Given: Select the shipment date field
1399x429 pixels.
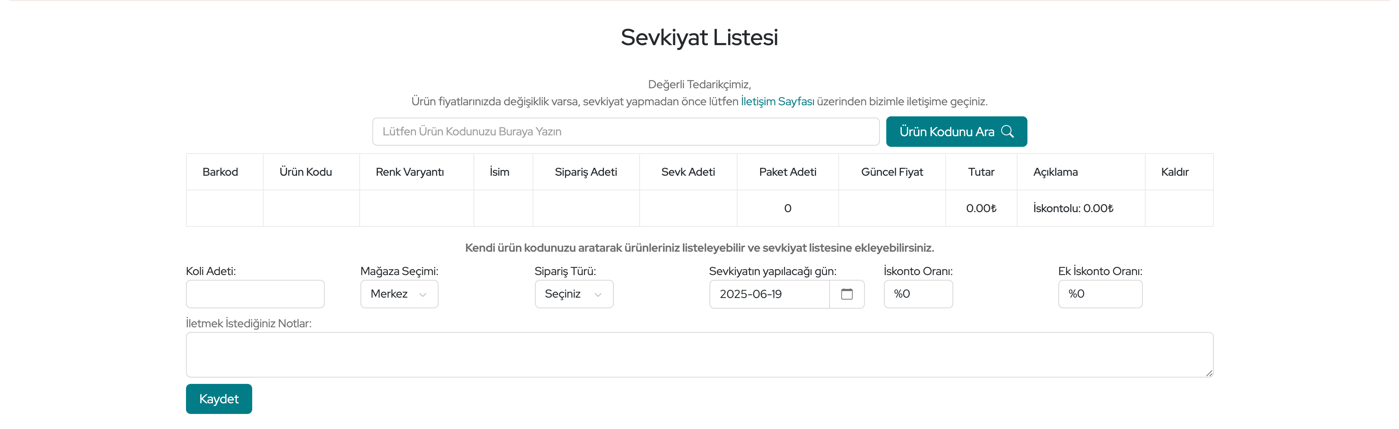Looking at the screenshot, I should pos(768,294).
